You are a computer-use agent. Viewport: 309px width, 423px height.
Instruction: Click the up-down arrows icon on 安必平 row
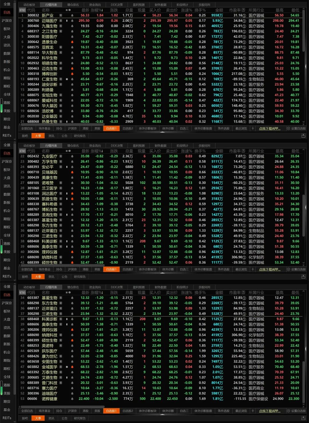tap(67, 167)
